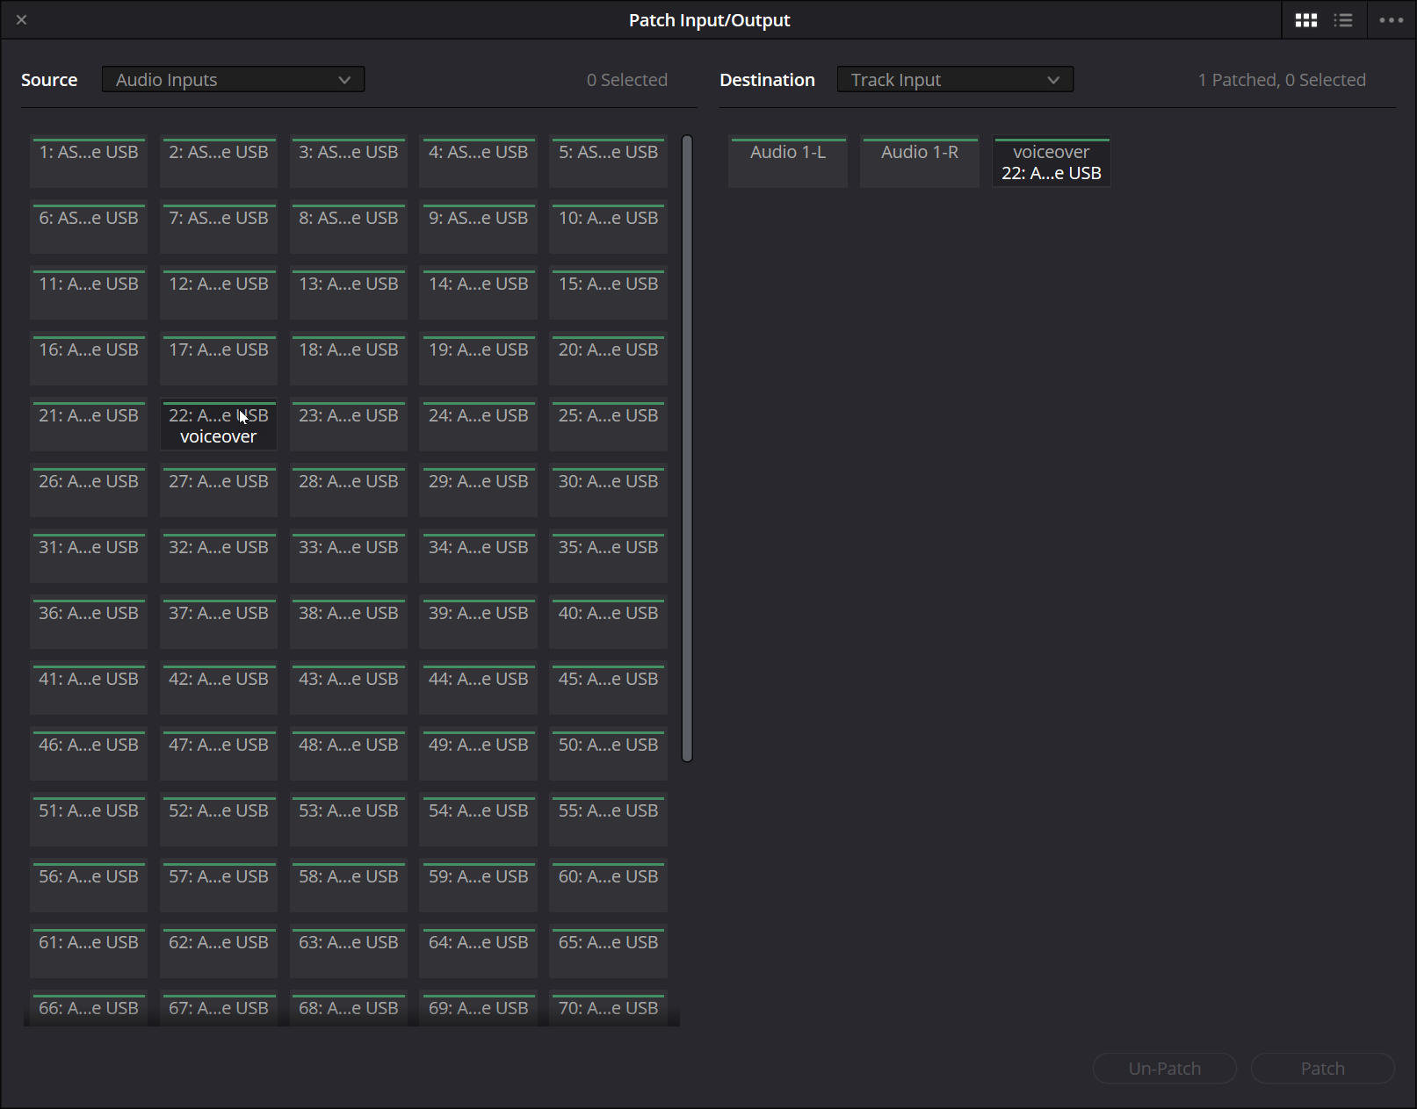
Task: Open the Source Audio Inputs dropdown
Action: [233, 80]
